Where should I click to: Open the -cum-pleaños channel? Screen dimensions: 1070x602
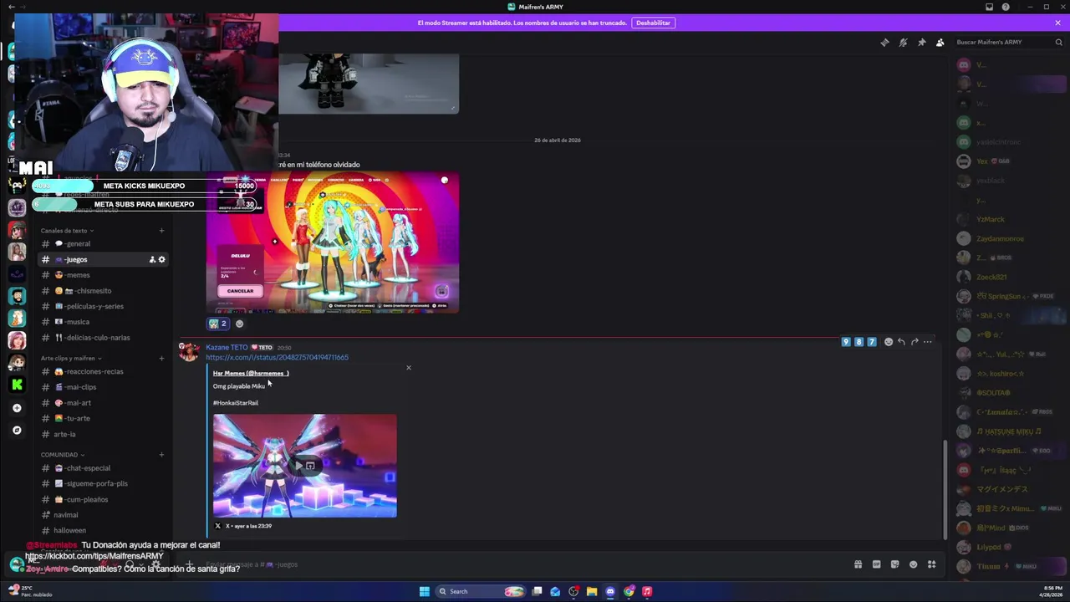[104, 499]
